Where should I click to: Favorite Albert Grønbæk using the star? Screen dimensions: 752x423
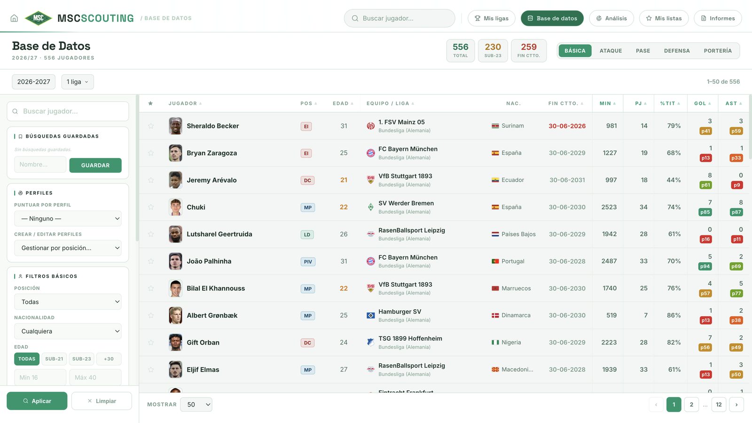point(151,315)
